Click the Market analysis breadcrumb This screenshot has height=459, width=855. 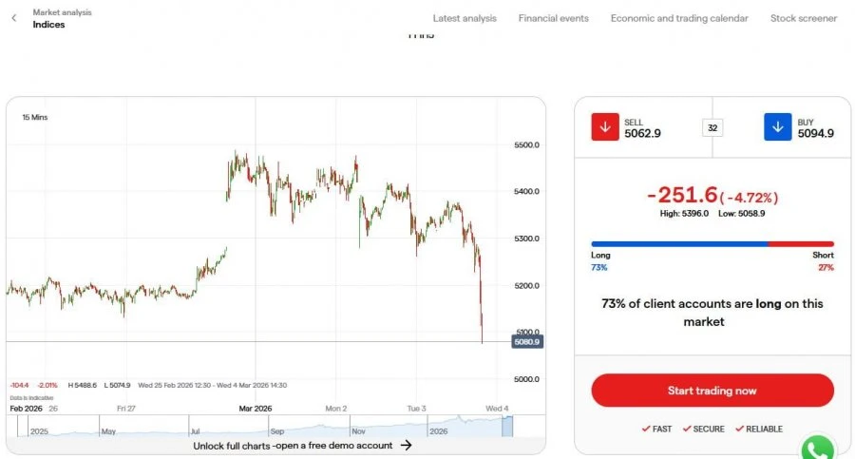click(x=62, y=12)
